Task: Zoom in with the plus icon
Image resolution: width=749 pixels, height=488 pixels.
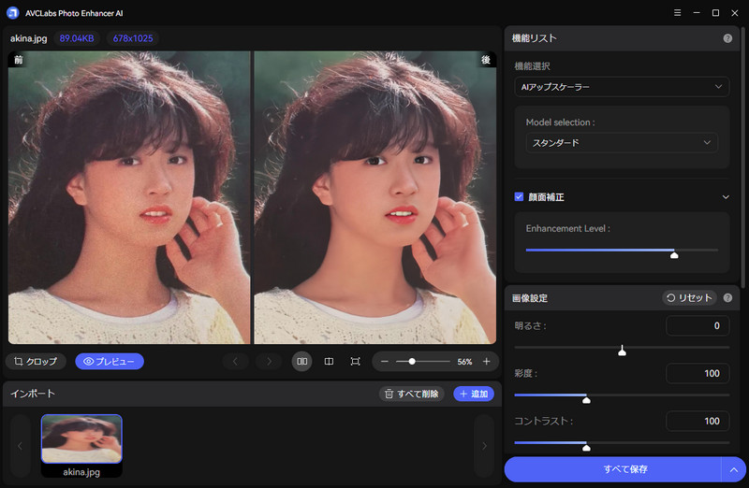Action: tap(486, 362)
